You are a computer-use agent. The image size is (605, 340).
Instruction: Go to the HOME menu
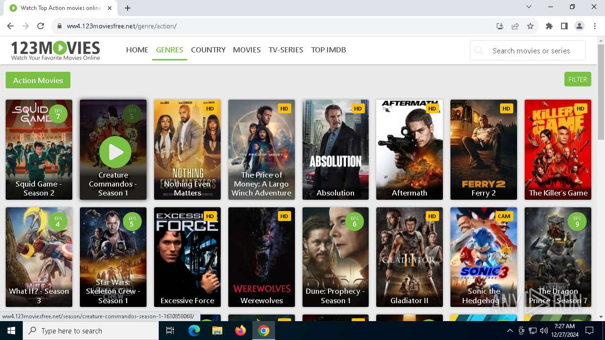click(137, 50)
